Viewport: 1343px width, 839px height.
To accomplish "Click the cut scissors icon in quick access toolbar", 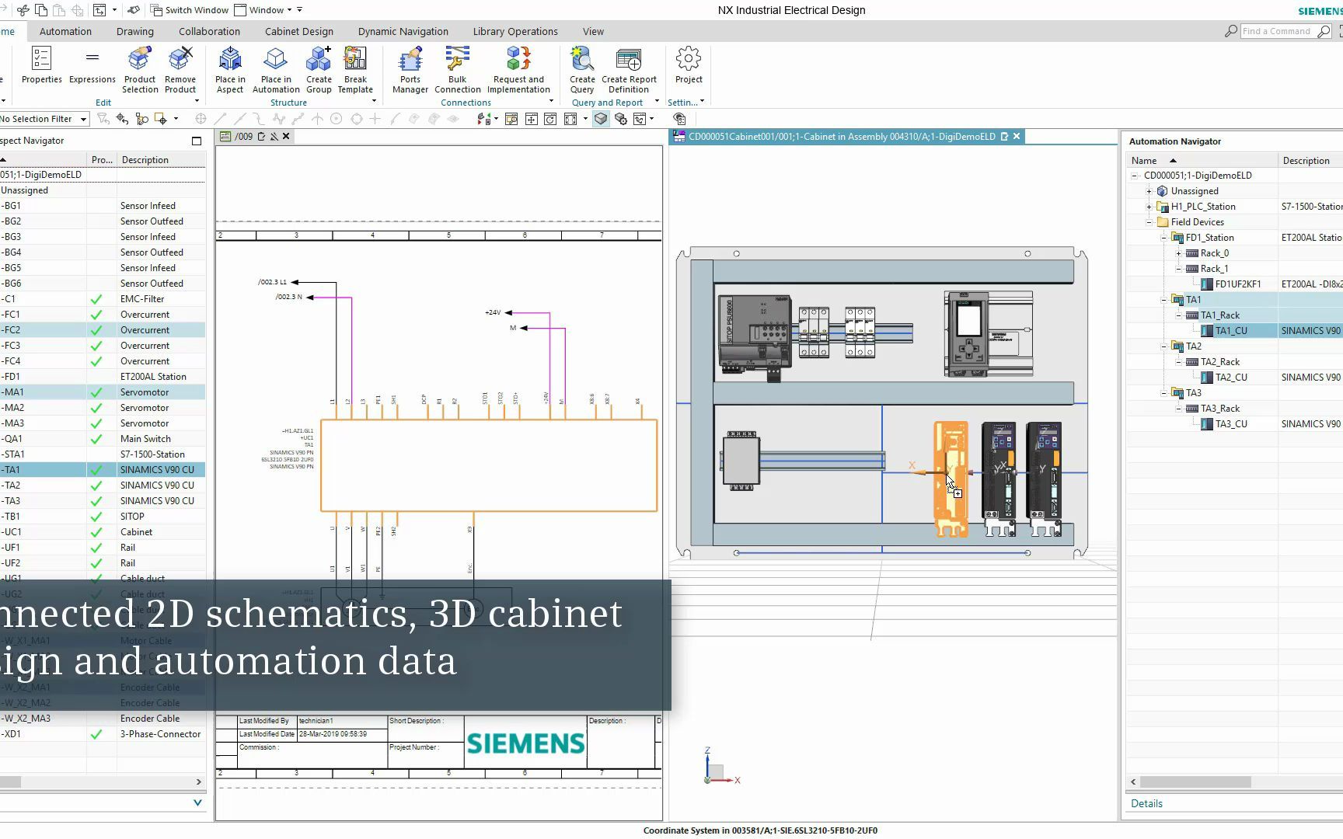I will pyautogui.click(x=23, y=10).
